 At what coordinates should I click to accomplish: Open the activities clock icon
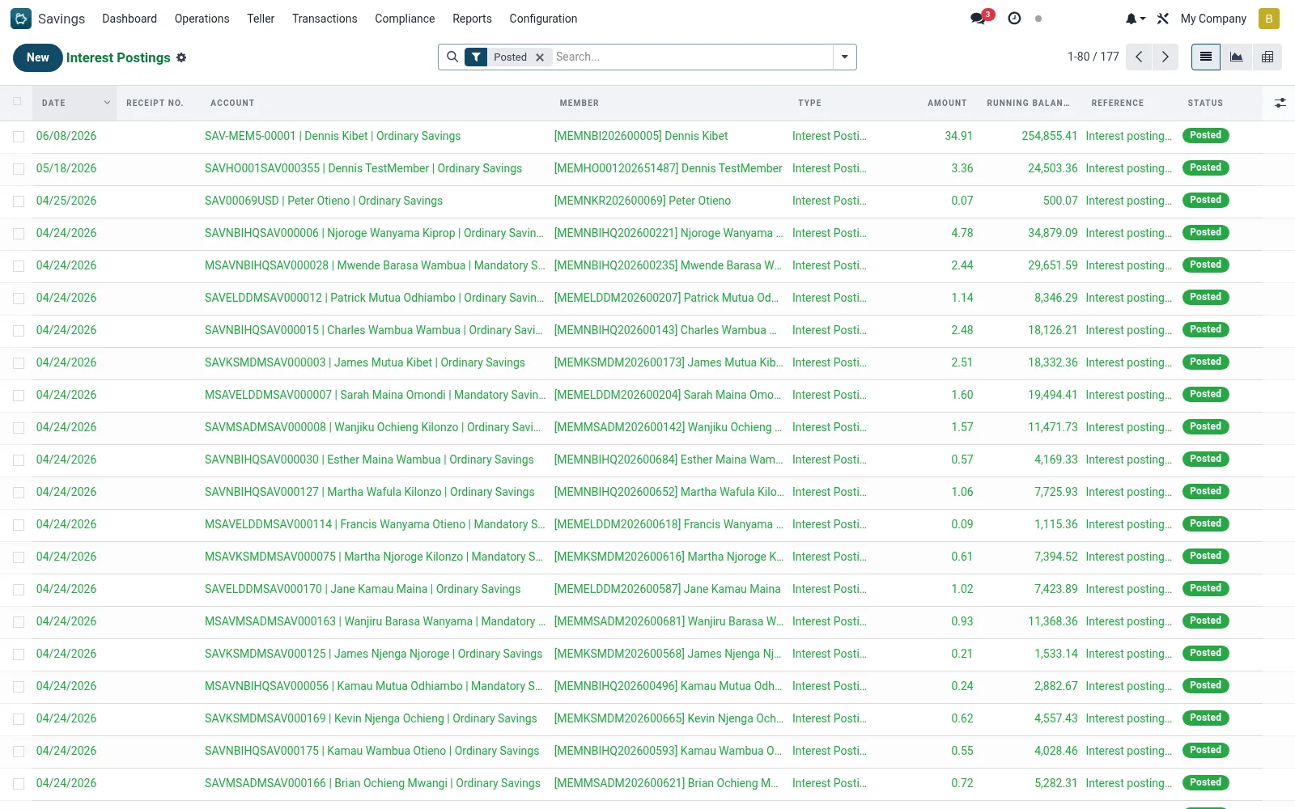tap(1014, 19)
